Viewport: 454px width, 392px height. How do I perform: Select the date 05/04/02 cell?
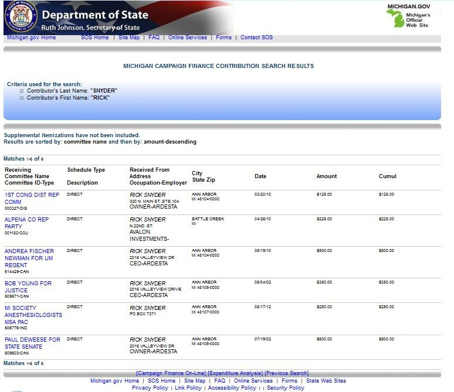point(263,282)
